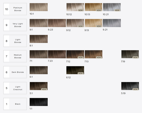This screenshot has height=113, width=142.
Task: Click the "7.1" shade label
Action: pyautogui.click(x=31, y=61)
